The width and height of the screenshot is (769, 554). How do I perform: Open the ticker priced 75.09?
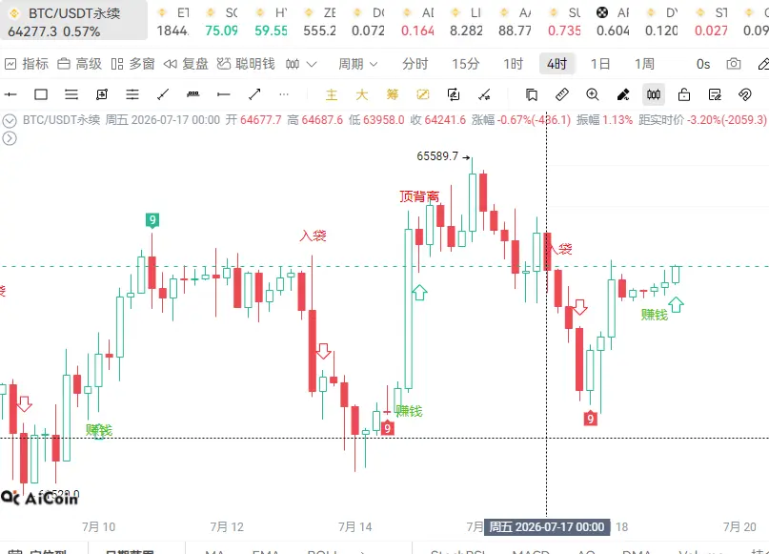click(x=221, y=22)
